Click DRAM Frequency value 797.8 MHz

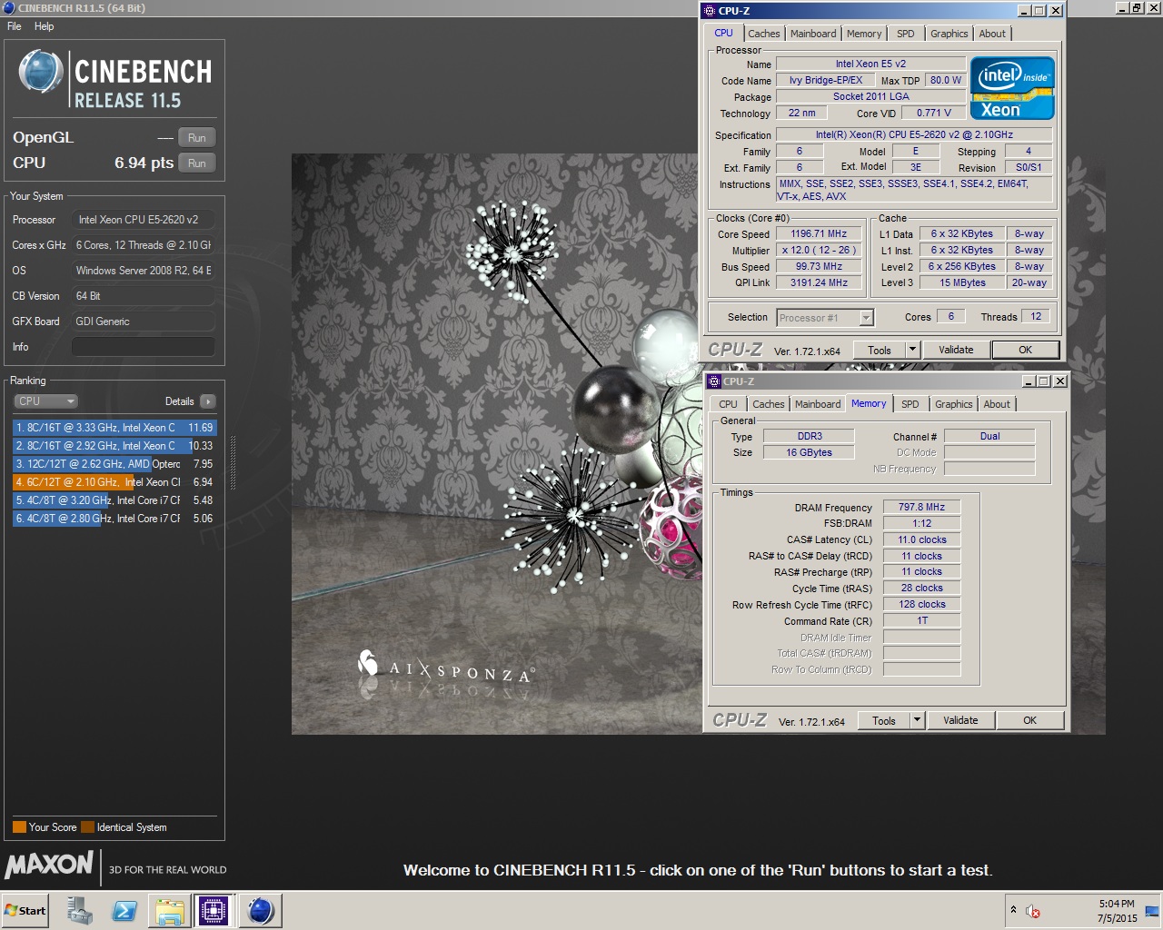[x=921, y=508]
